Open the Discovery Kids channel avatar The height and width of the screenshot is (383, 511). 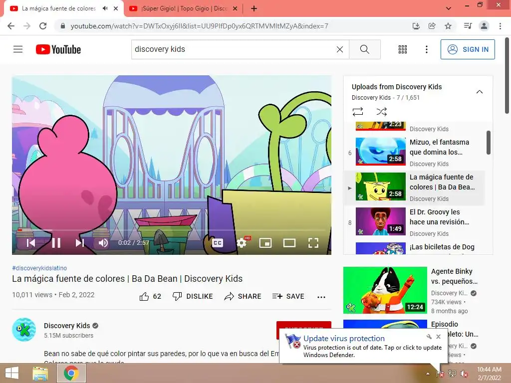tap(24, 330)
